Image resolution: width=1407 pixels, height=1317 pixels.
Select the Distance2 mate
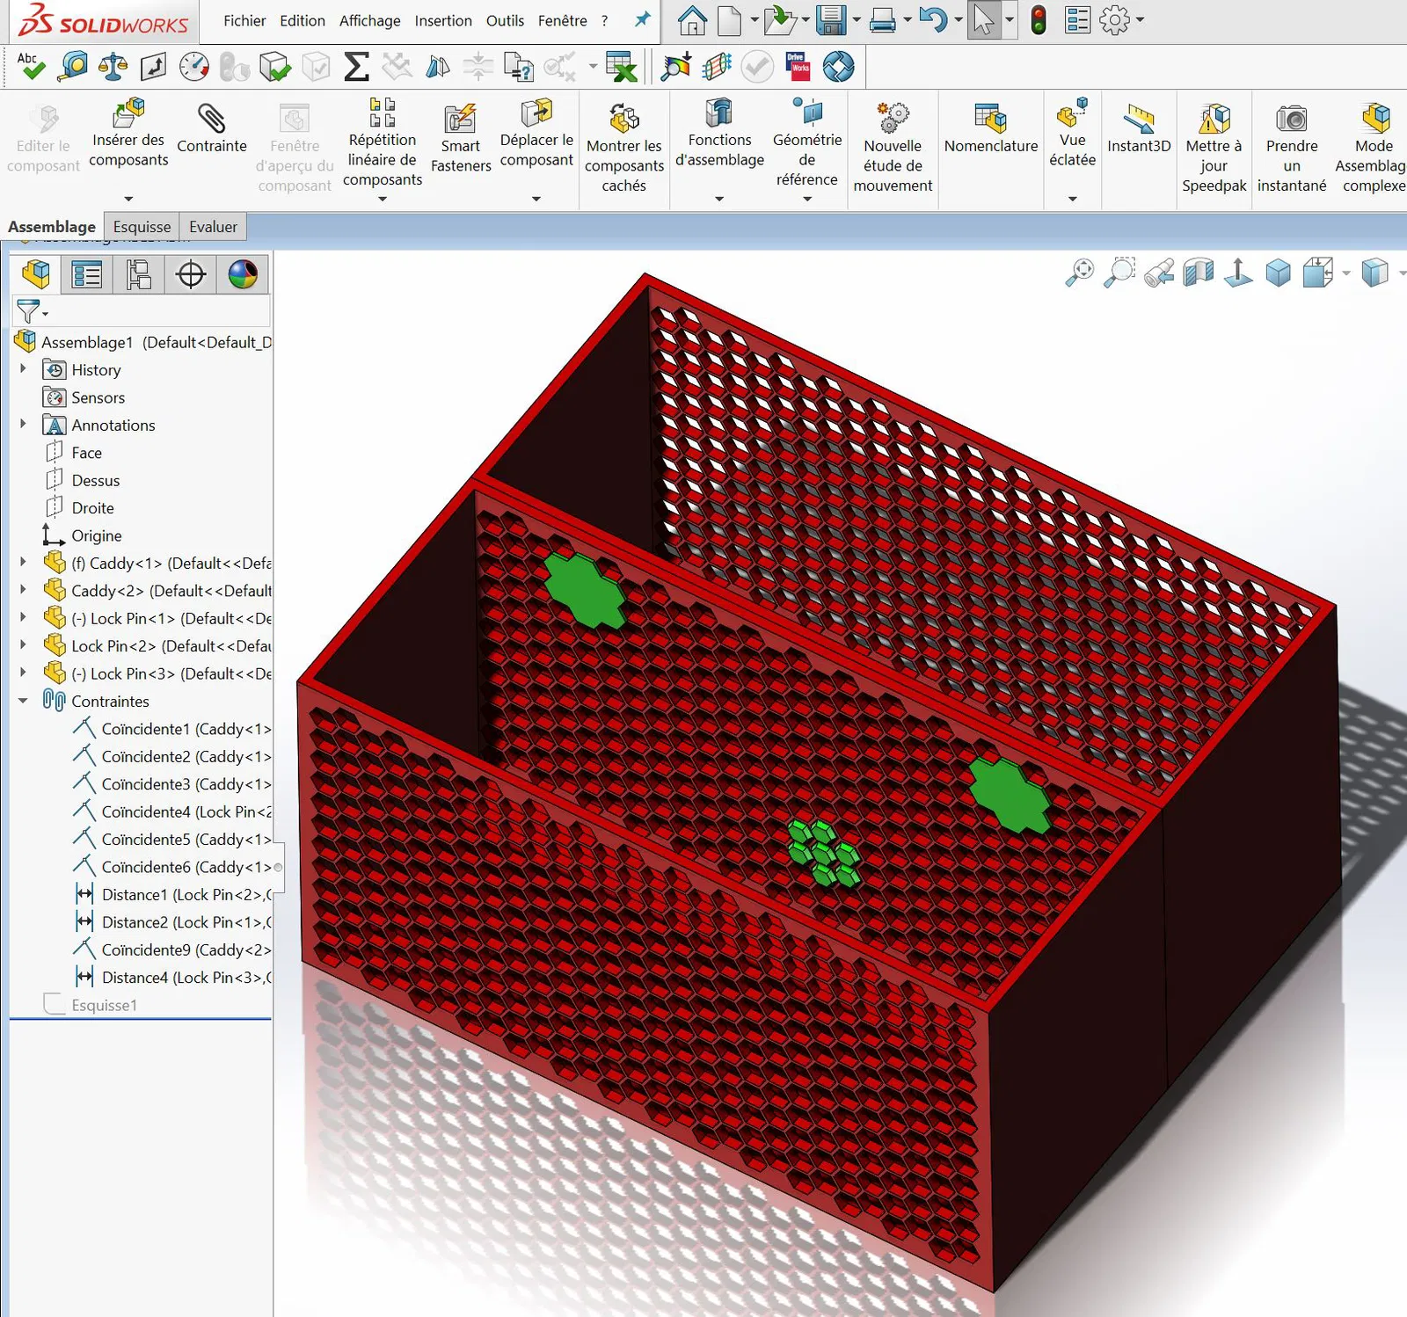(x=173, y=922)
